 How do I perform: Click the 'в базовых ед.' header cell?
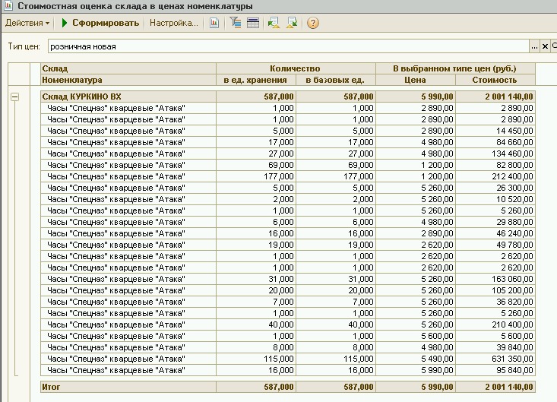click(x=336, y=80)
